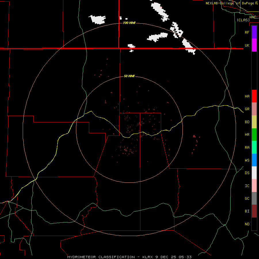This screenshot has width=259, height=259.
Task: Click the RF purple legend swatch
Action: coord(254,32)
